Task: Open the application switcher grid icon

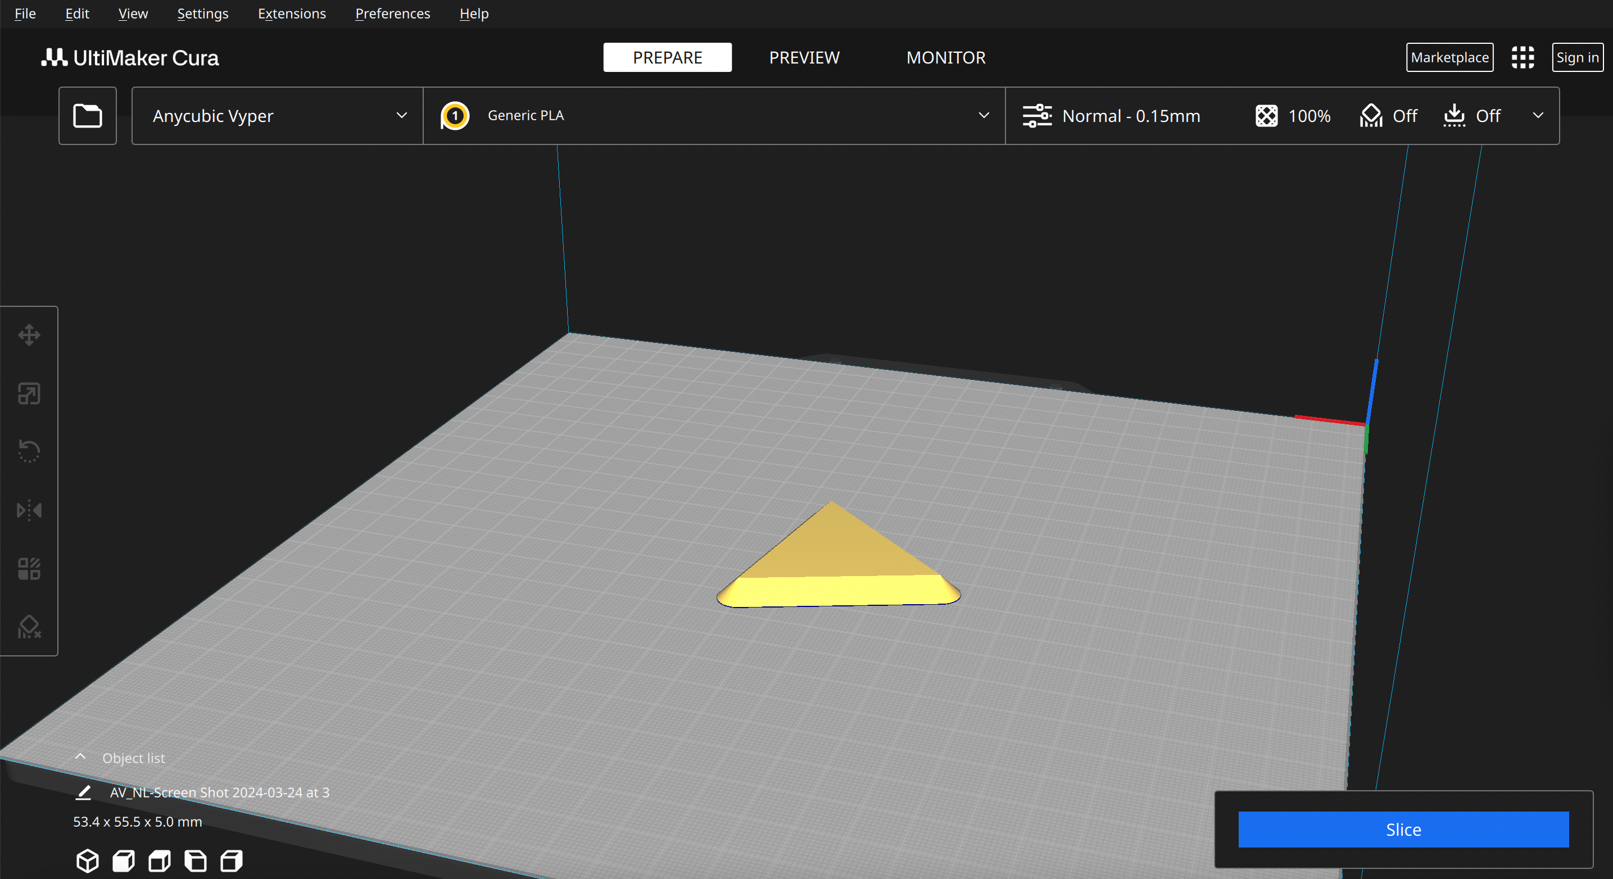Action: coord(1523,57)
